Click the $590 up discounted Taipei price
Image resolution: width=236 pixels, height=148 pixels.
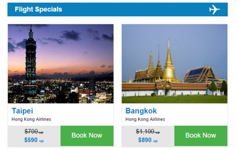(x=34, y=140)
